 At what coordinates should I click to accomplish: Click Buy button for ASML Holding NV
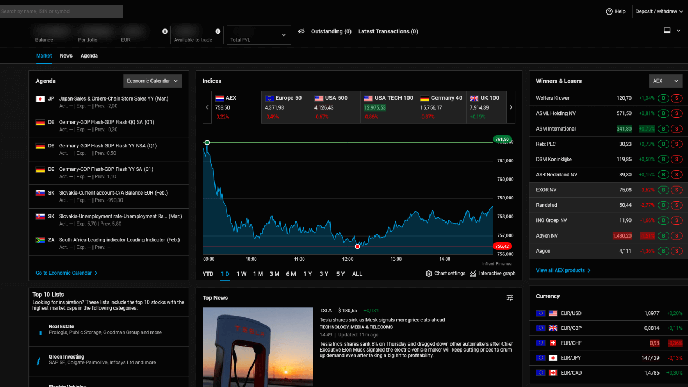(664, 113)
